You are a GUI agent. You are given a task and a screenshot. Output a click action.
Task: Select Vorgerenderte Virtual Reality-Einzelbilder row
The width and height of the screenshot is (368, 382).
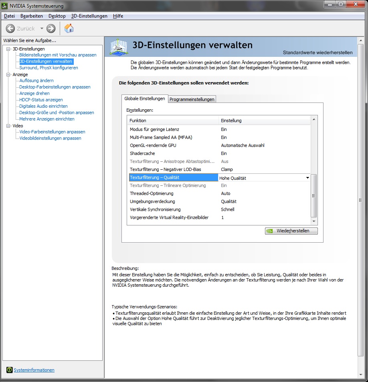219,217
